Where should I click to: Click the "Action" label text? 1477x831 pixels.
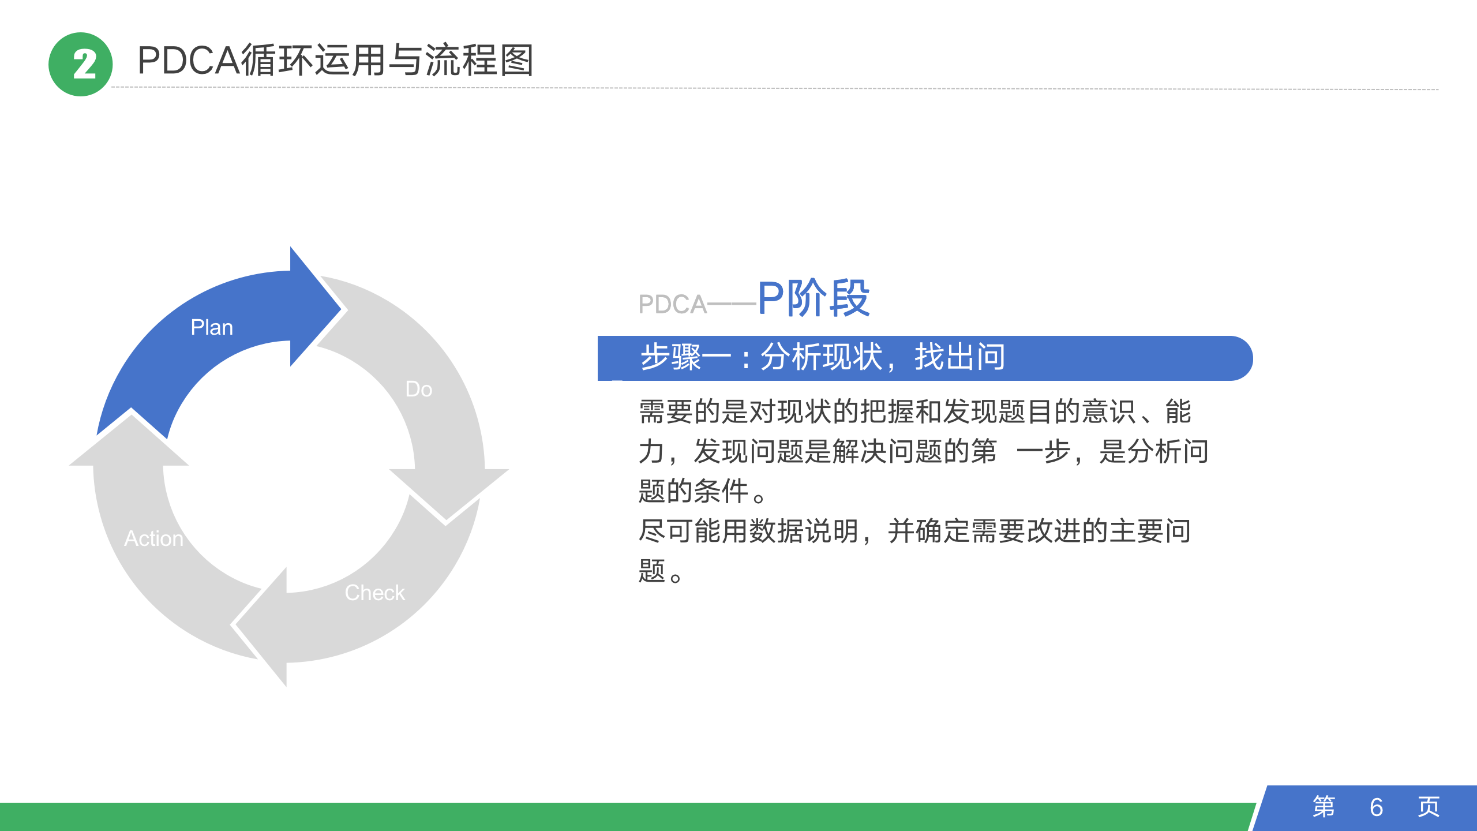coord(153,539)
